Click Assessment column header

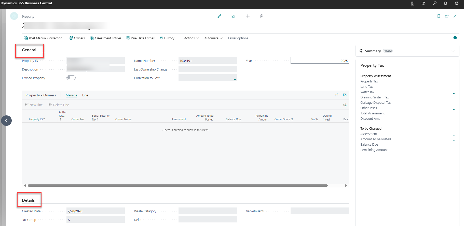click(x=179, y=119)
